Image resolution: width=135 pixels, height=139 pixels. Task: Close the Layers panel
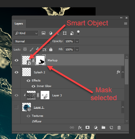click(127, 18)
